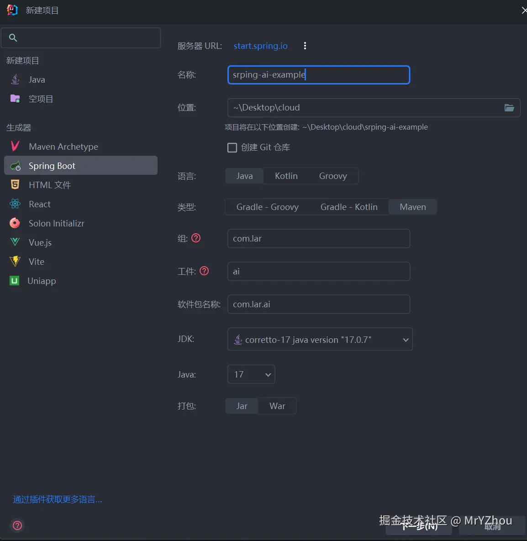This screenshot has width=527, height=541.
Task: Click help icon next to 工件 label
Action: [204, 271]
